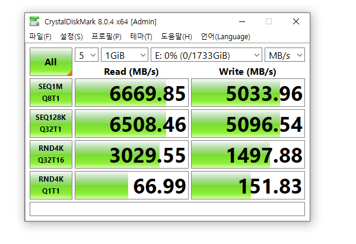Run the RND4K Q32T16 test
Screen dimensions: 356x244
pos(51,154)
